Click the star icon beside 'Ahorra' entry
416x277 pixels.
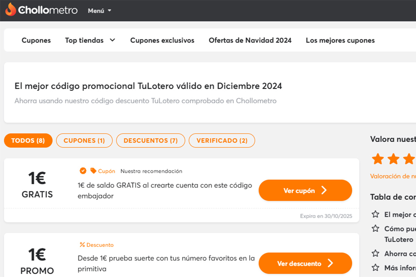[x=375, y=254]
